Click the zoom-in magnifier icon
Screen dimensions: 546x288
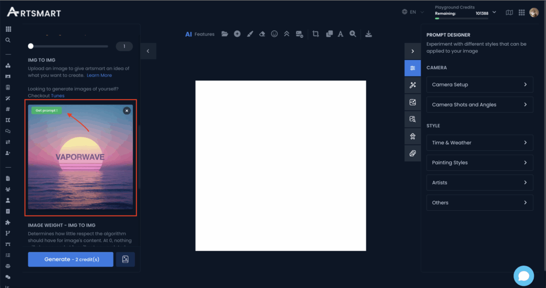tap(352, 34)
